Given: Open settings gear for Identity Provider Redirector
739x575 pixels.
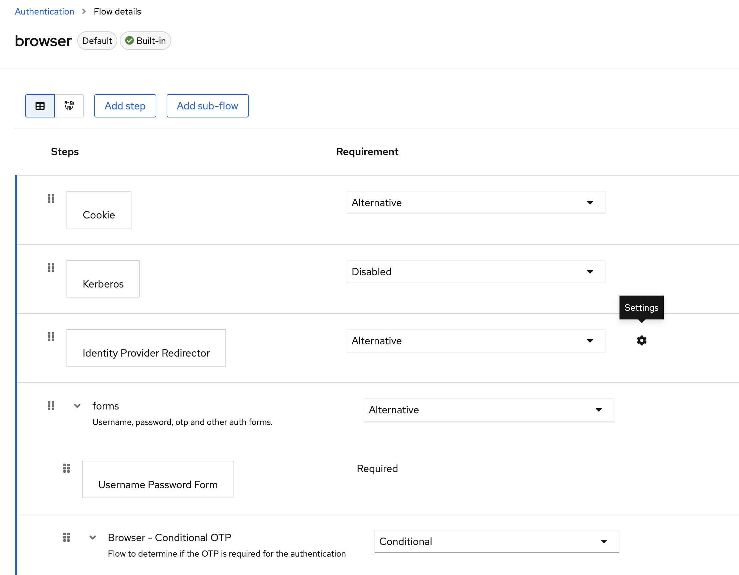Looking at the screenshot, I should pyautogui.click(x=641, y=340).
